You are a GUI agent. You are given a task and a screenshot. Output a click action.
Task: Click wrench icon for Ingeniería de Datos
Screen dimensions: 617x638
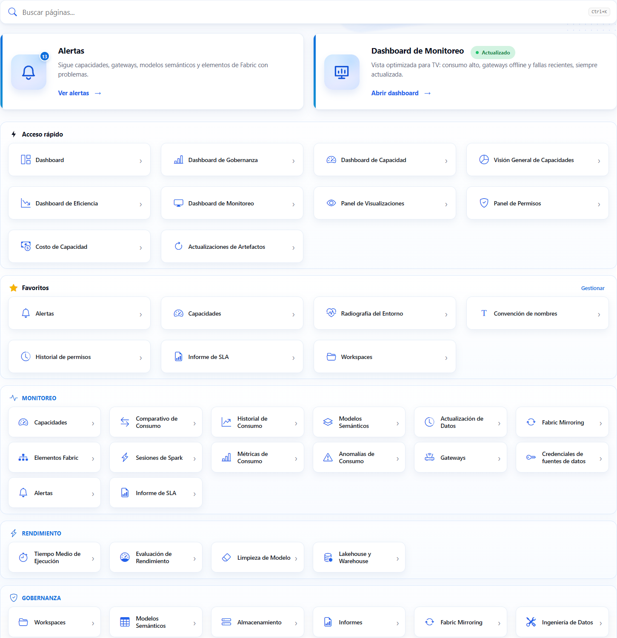point(531,622)
